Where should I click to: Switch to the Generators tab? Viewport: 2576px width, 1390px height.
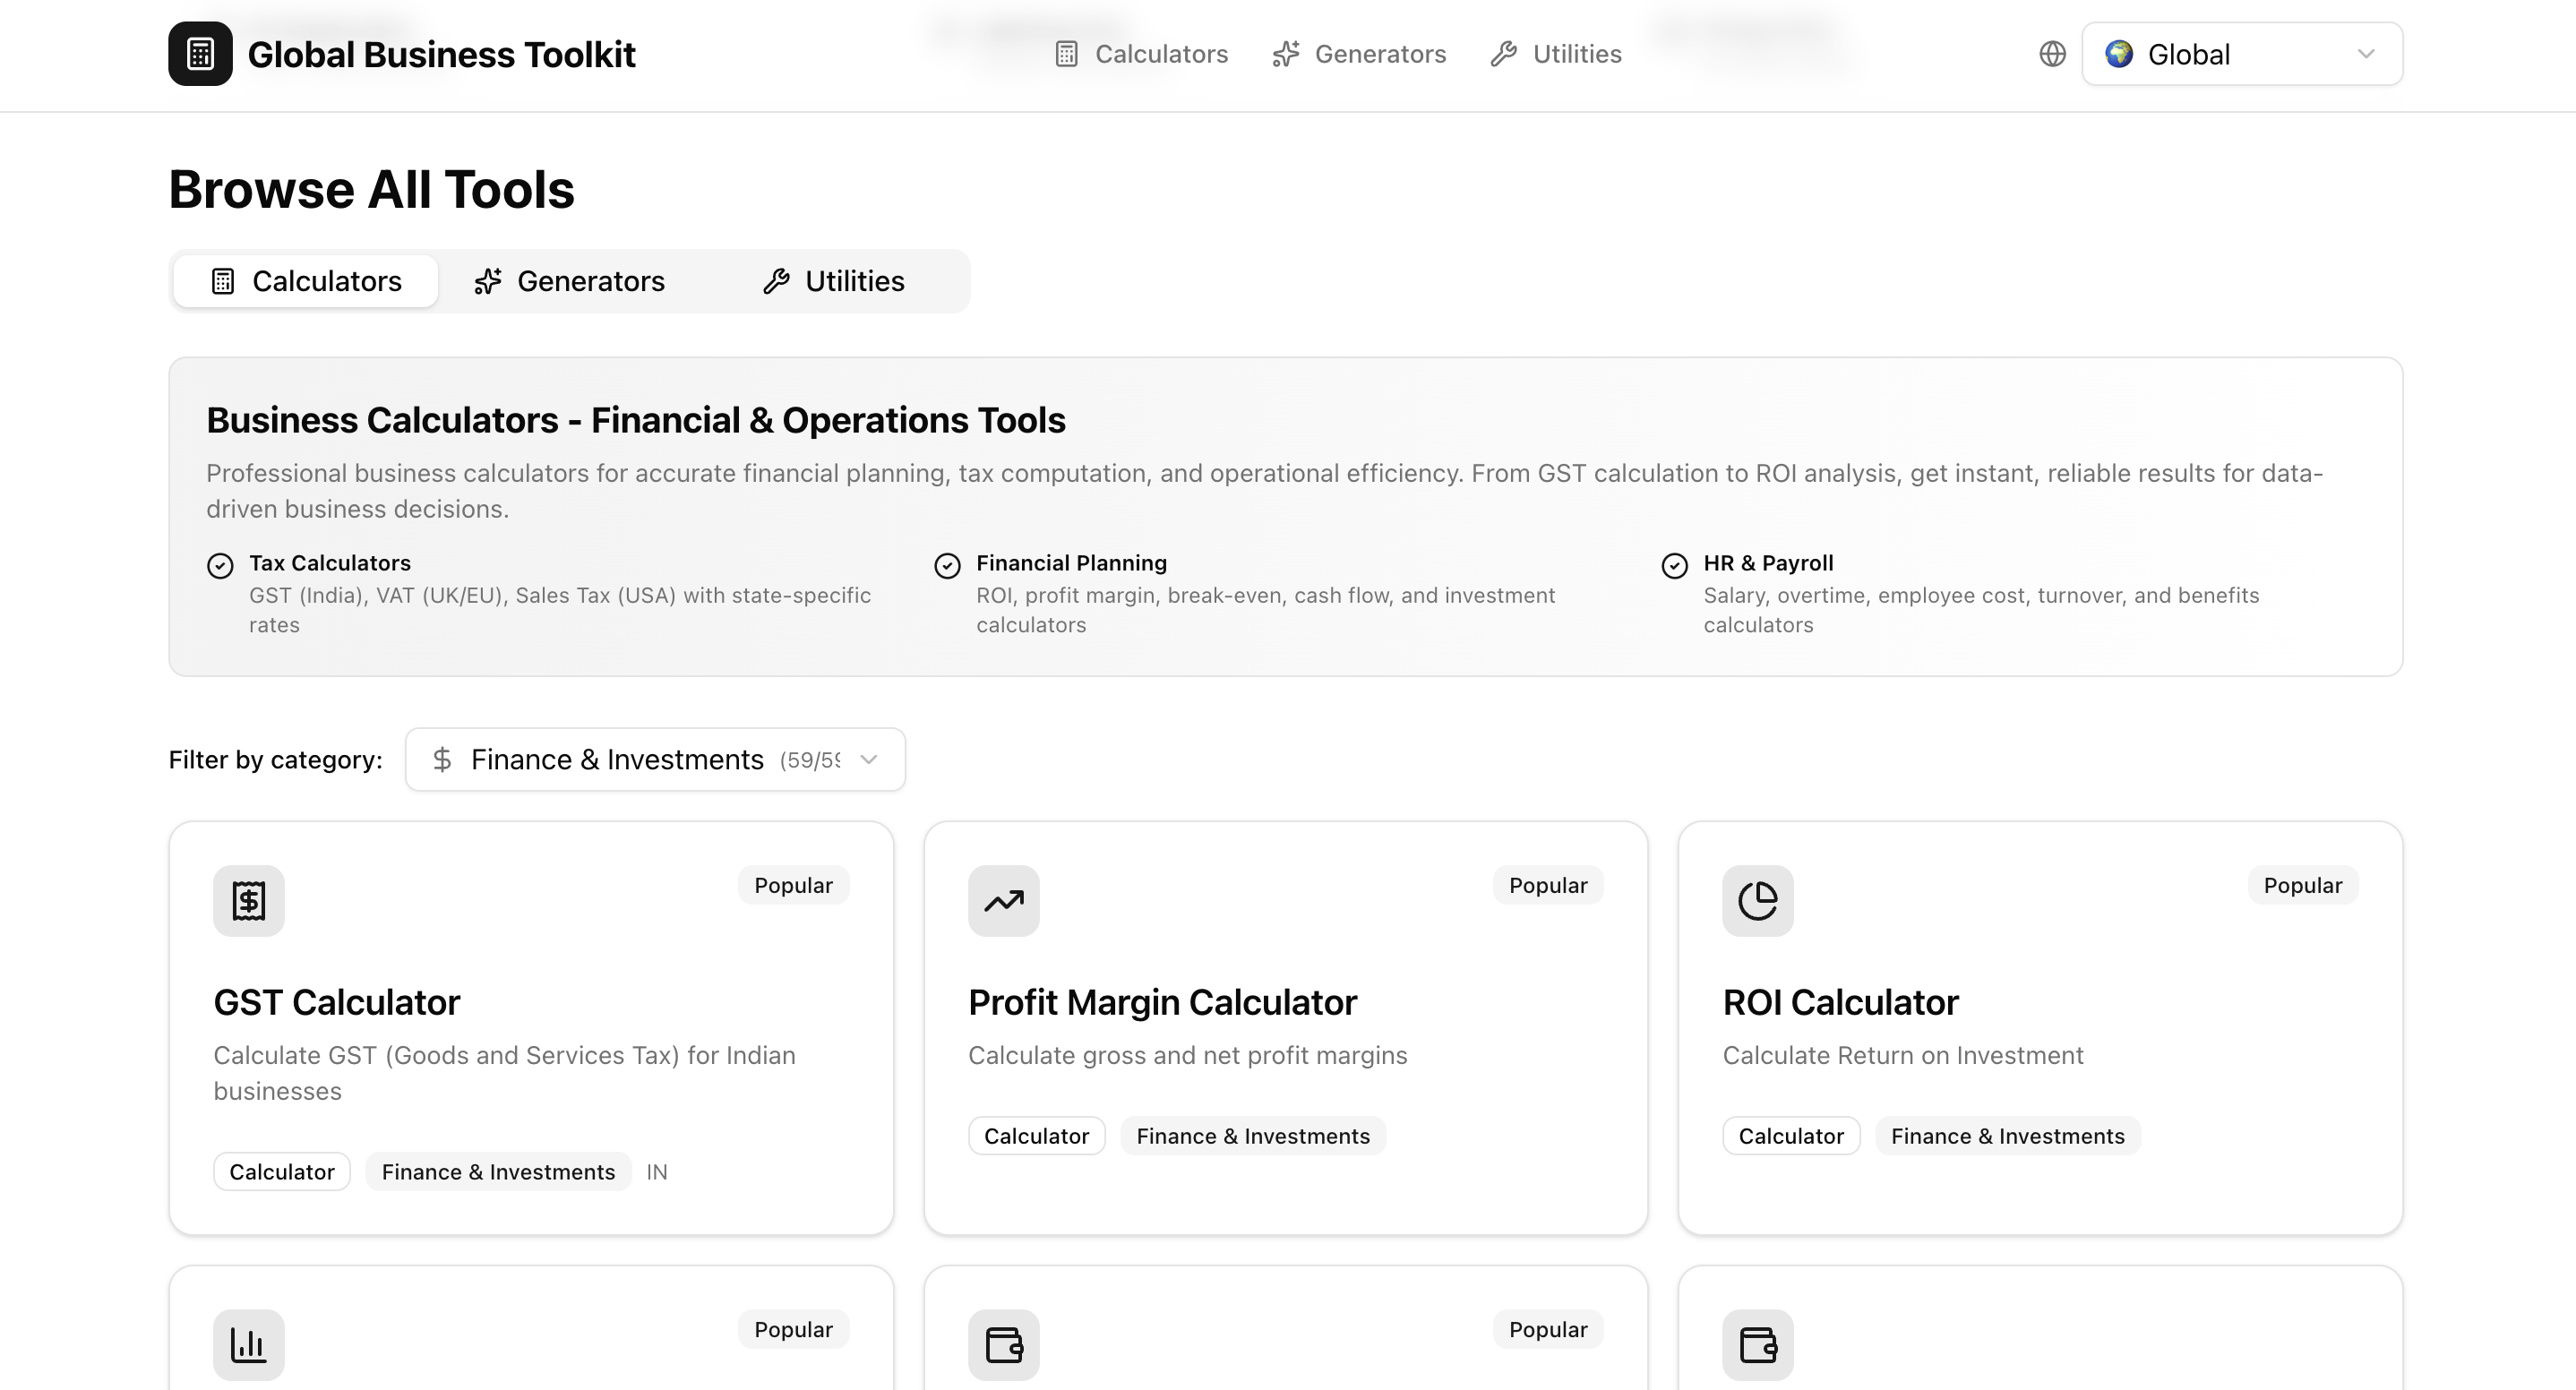coord(570,281)
